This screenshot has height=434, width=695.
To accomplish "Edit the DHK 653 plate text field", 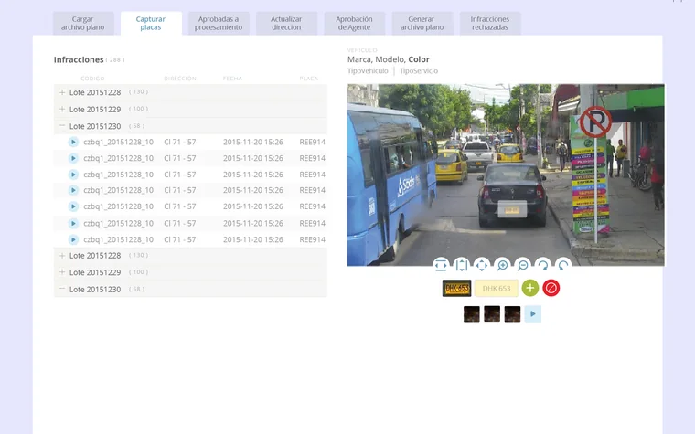I will (x=497, y=289).
